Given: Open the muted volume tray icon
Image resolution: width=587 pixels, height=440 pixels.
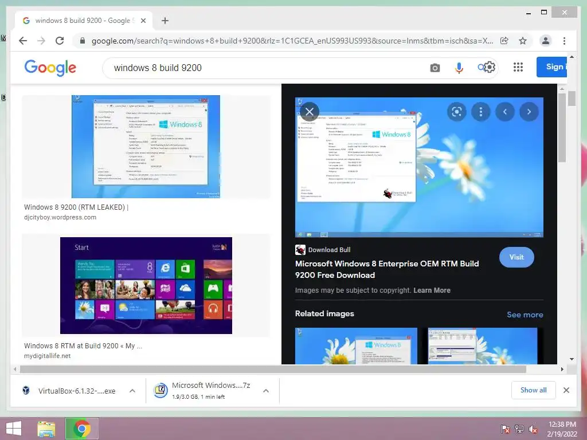Looking at the screenshot, I should click(x=533, y=429).
